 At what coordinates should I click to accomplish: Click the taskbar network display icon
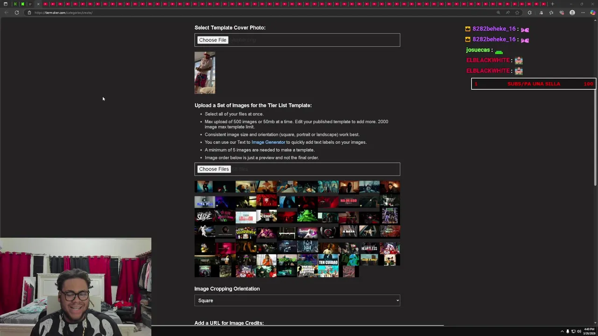573,331
